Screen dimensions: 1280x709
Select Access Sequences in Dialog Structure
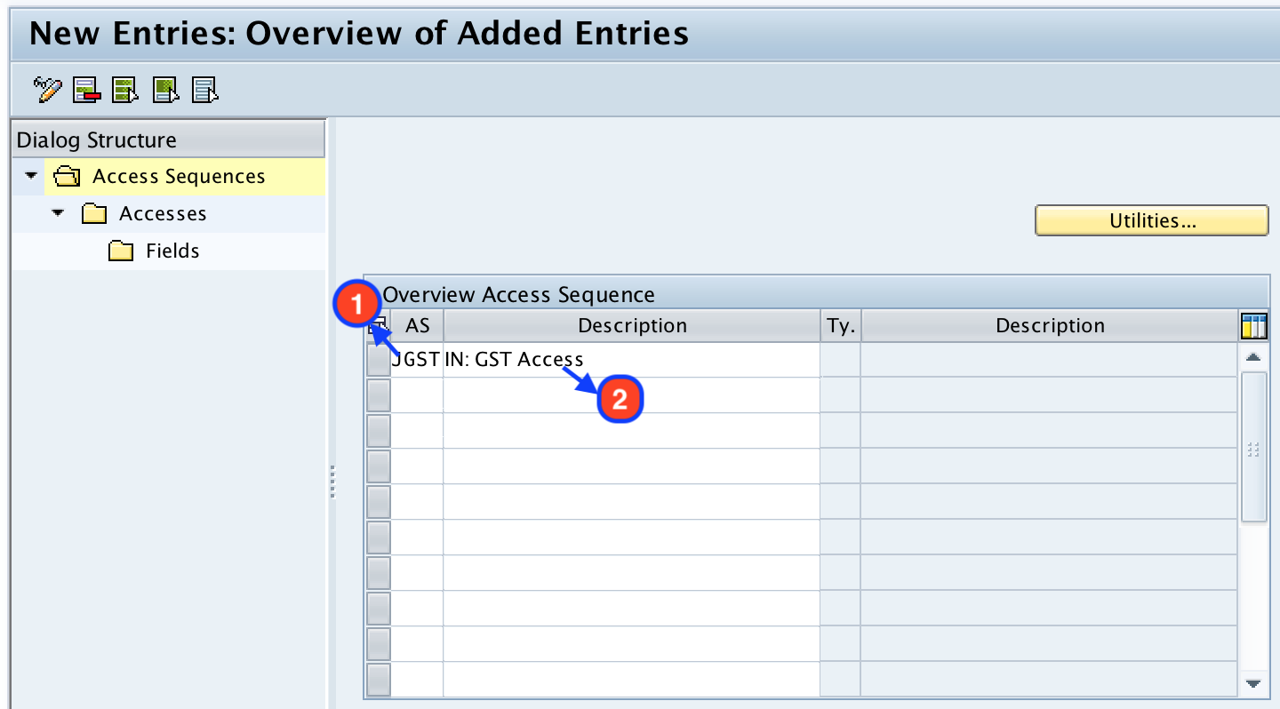coord(179,177)
